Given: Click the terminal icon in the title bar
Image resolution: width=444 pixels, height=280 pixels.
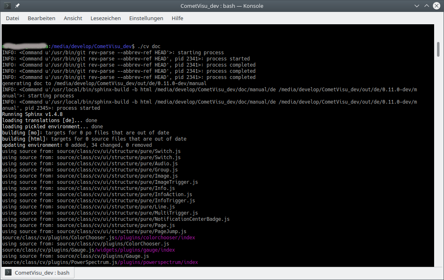Looking at the screenshot, I should pos(8,6).
